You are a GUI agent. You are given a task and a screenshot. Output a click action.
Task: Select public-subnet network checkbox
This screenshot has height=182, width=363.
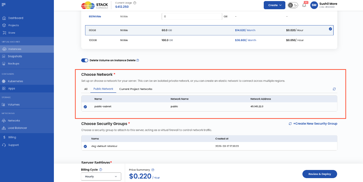(x=85, y=107)
